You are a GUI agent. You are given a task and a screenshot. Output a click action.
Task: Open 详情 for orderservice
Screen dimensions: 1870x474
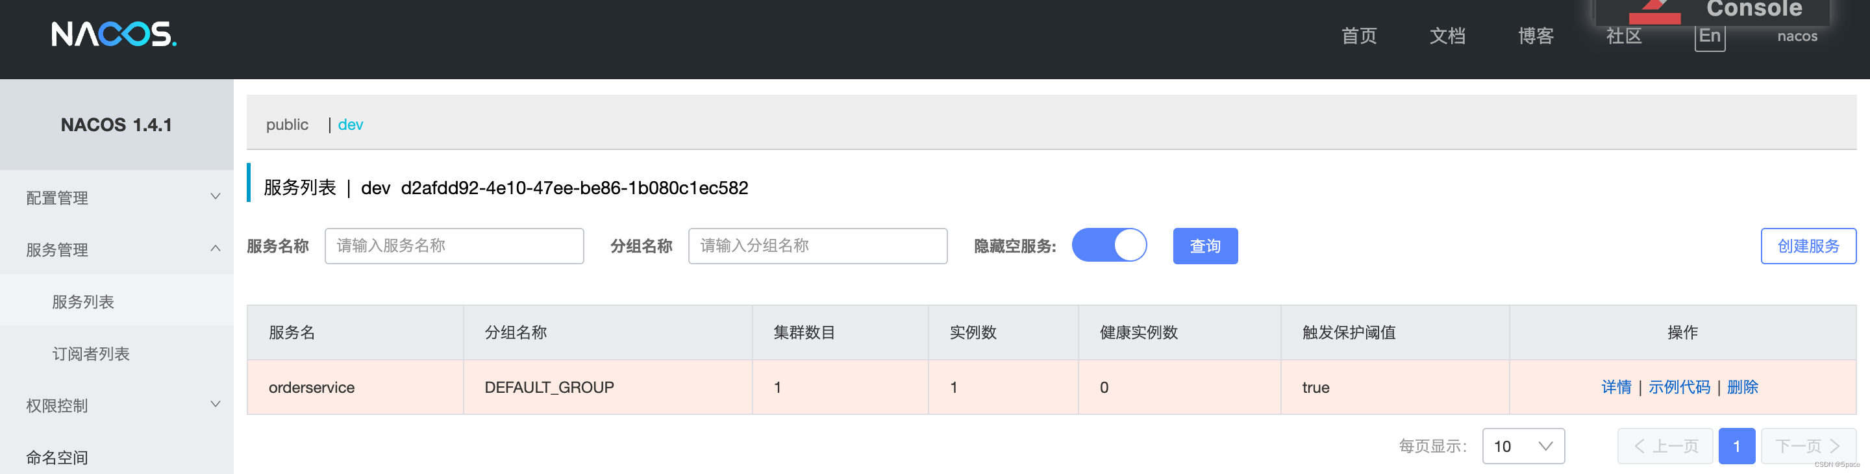click(x=1616, y=387)
